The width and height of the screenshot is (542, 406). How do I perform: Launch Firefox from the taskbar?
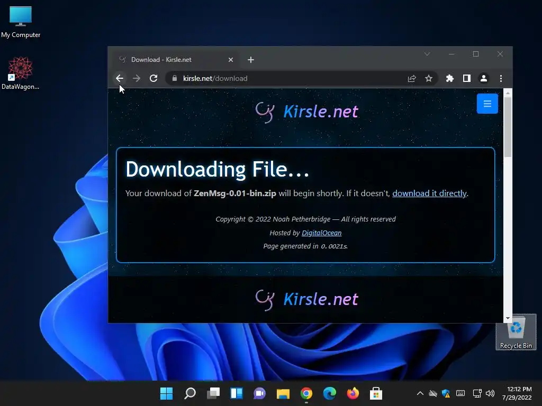[353, 393]
